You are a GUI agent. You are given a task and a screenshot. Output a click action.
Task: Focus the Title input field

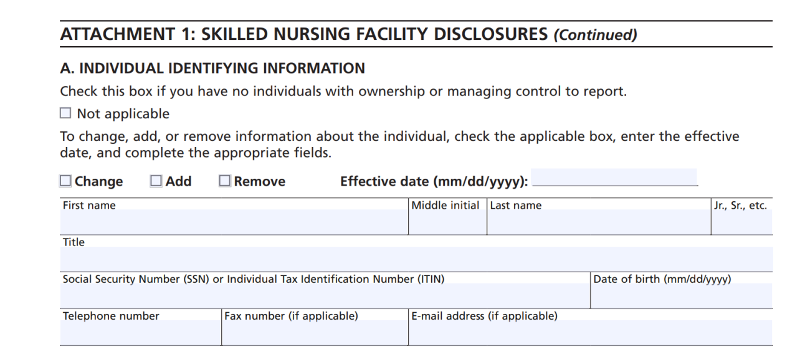coord(416,259)
